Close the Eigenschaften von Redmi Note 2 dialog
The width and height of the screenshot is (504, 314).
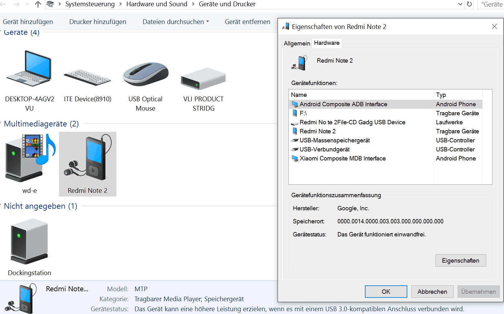(x=494, y=26)
